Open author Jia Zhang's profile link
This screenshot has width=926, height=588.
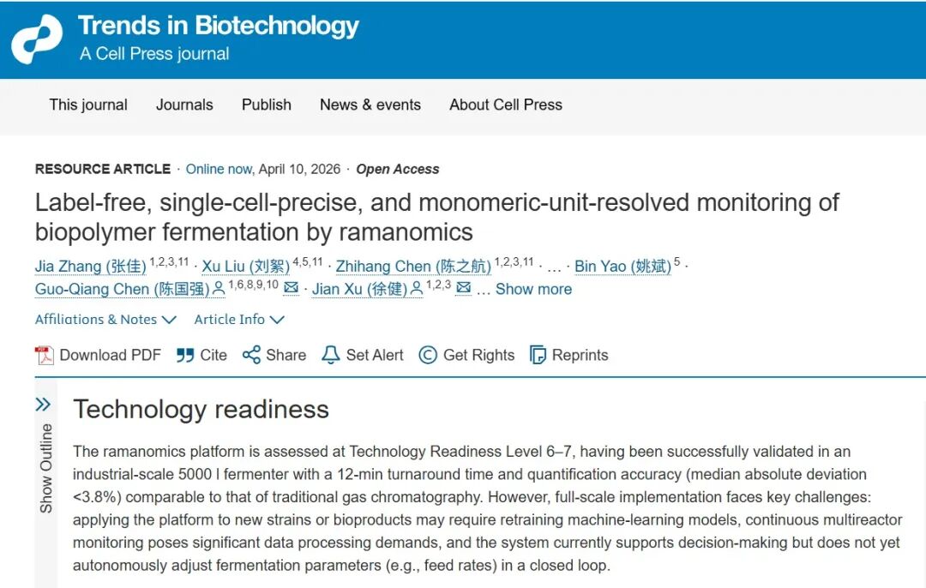click(x=90, y=267)
